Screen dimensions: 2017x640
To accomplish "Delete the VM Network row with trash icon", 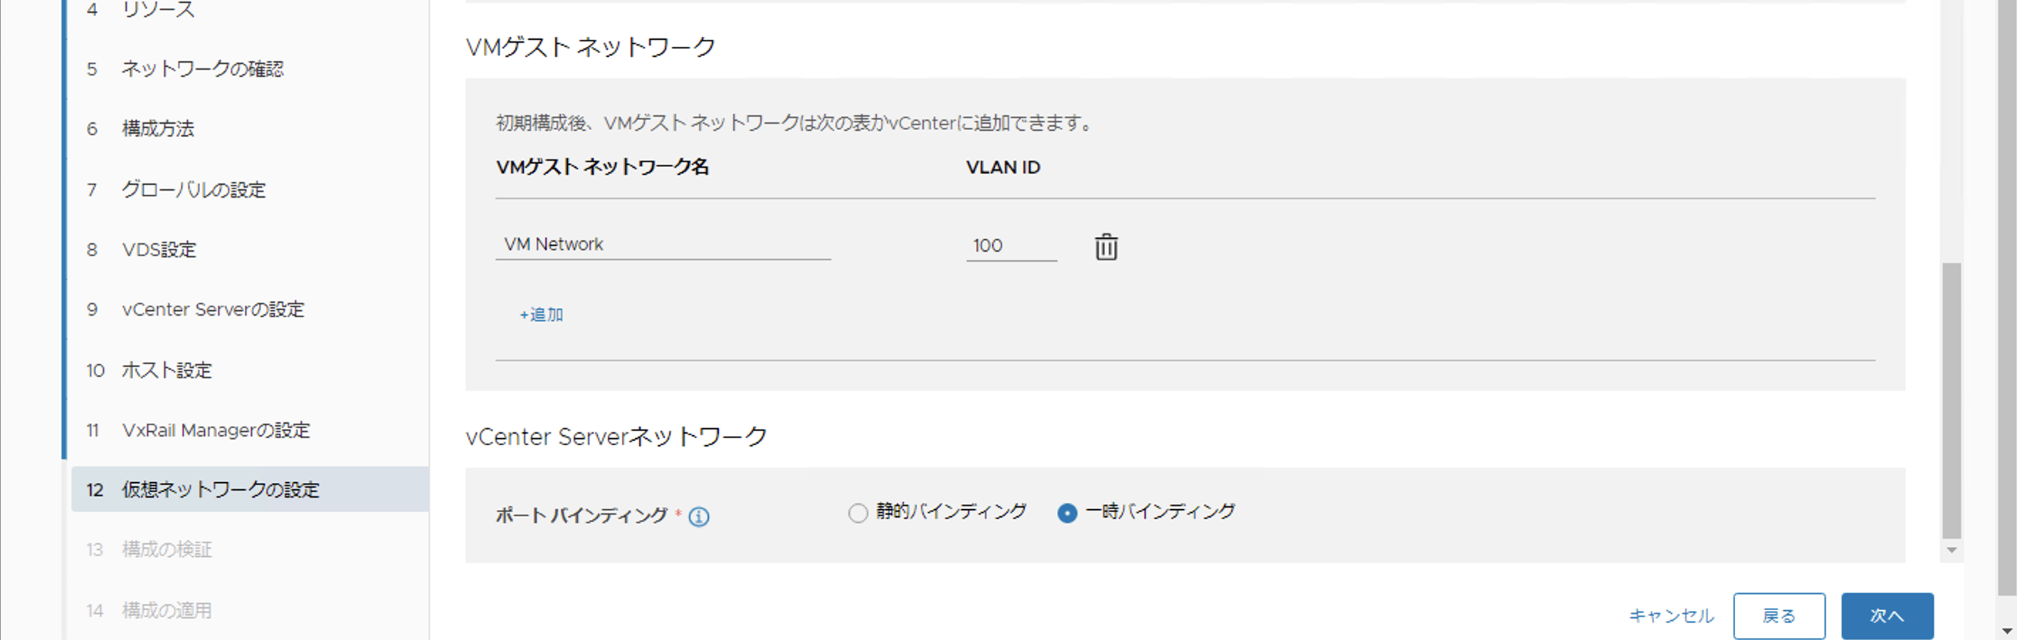I will point(1105,247).
